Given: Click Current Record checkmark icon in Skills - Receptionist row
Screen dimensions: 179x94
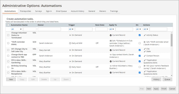Looking at the screenshot, I should pos(111,73).
